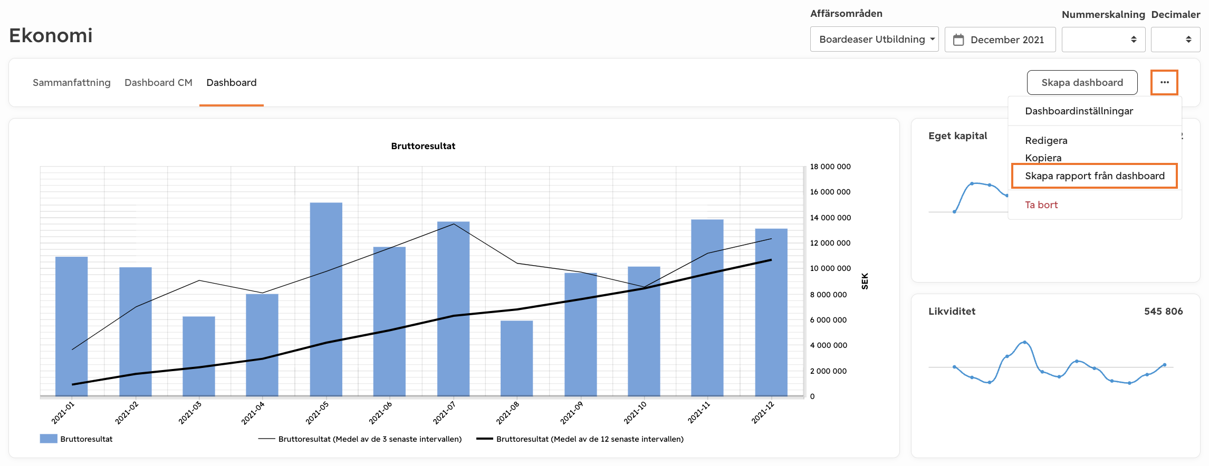The image size is (1209, 466).
Task: Switch to the Sammanfattning tab
Action: (x=72, y=82)
